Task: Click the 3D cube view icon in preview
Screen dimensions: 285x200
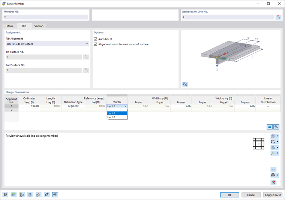Action: coord(273,136)
